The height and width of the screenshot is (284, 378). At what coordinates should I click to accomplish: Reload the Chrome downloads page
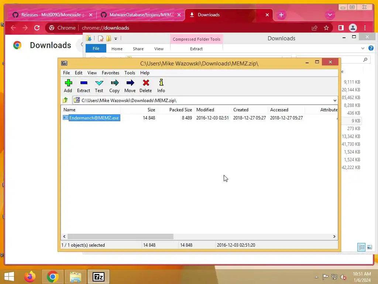tap(37, 28)
